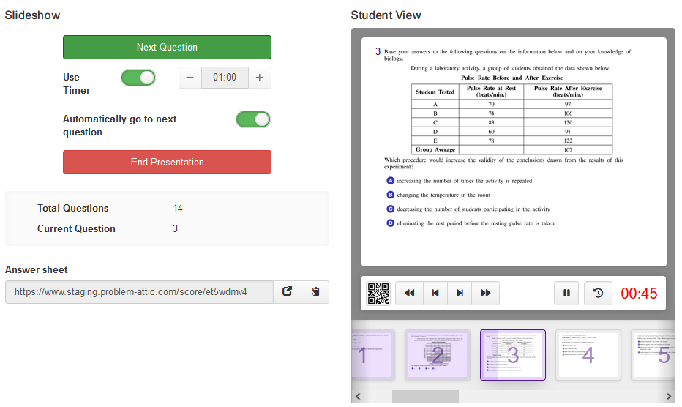Decrease timer duration with minus button
682x407 pixels.
190,78
